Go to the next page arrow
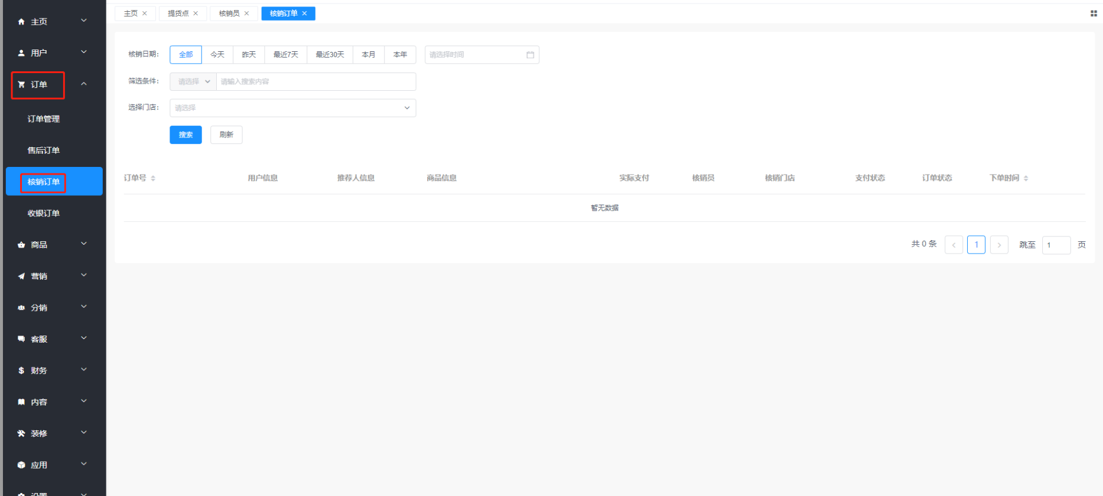Viewport: 1103px width, 496px height. [x=998, y=245]
